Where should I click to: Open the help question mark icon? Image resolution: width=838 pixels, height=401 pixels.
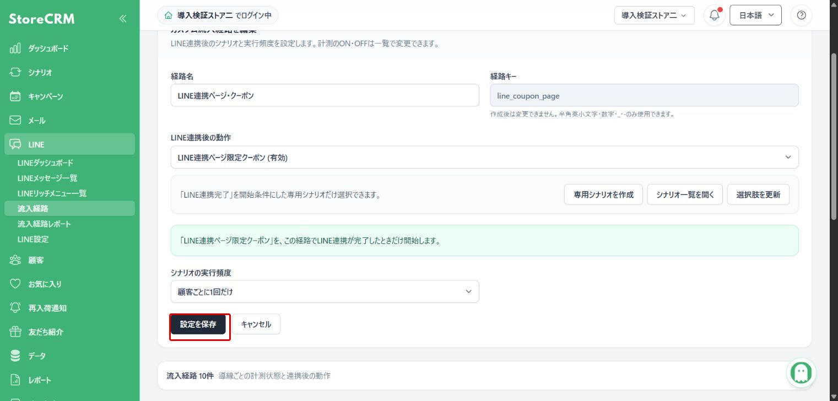coord(801,15)
